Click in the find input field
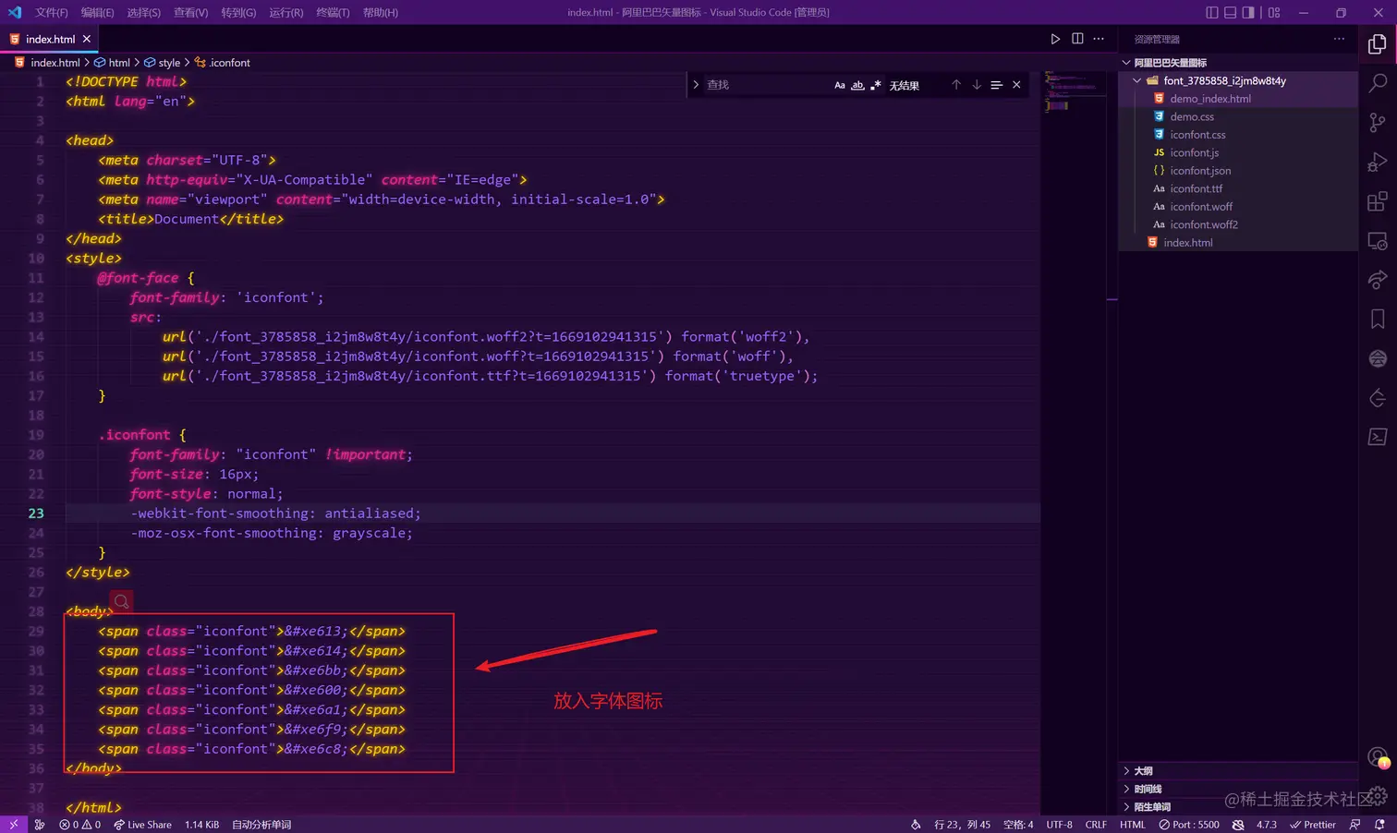The width and height of the screenshot is (1397, 833). (767, 85)
